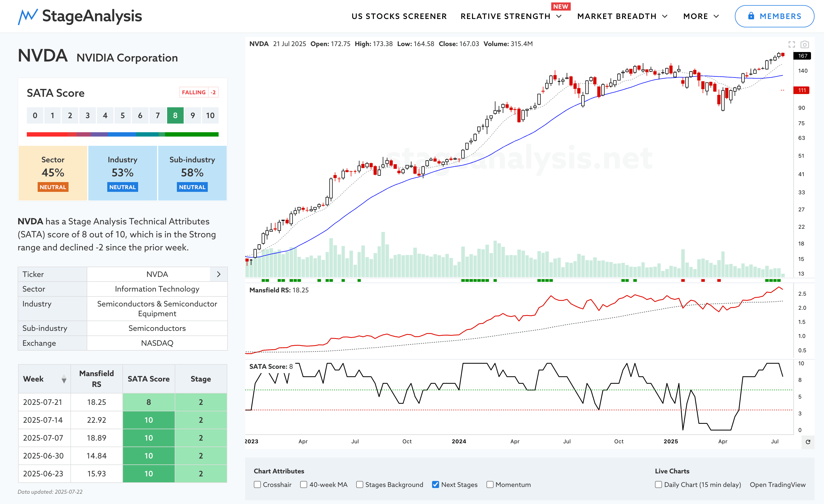Take chart snapshot with camera icon
824x504 pixels.
point(804,44)
